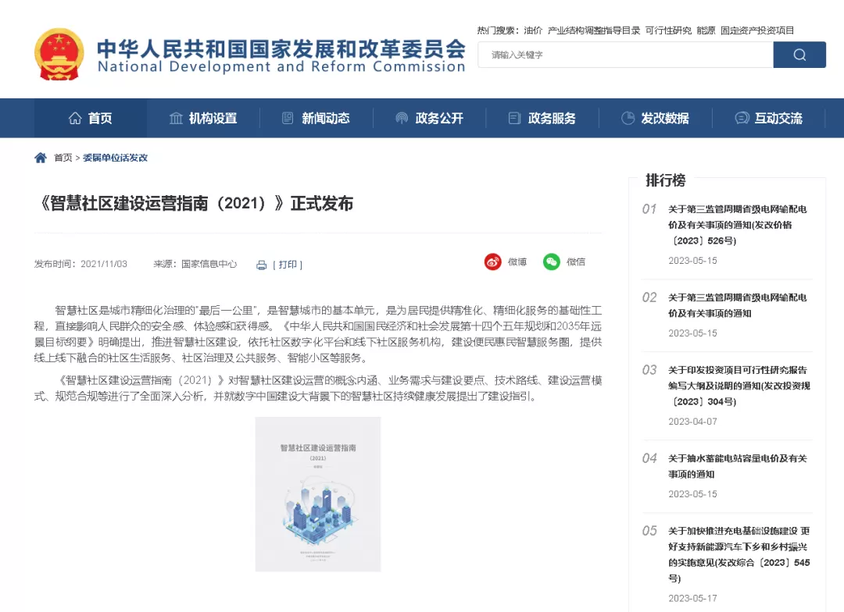
Task: Click the source text 国家信息中心
Action: 209,264
